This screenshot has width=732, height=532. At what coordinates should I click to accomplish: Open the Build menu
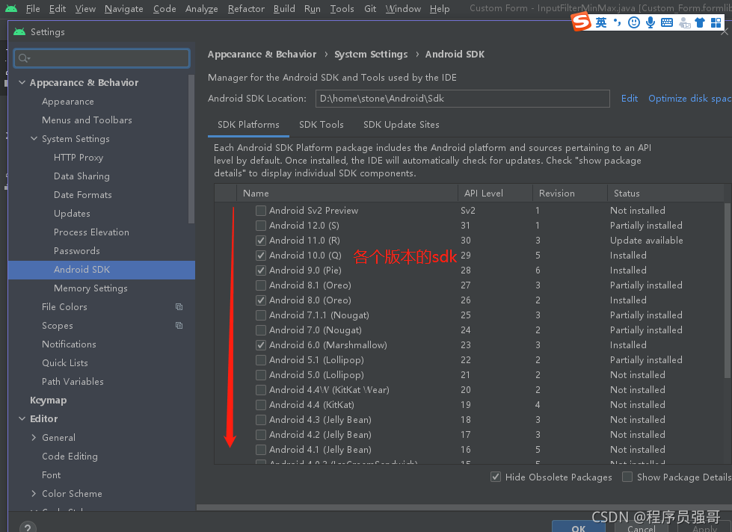pyautogui.click(x=284, y=9)
